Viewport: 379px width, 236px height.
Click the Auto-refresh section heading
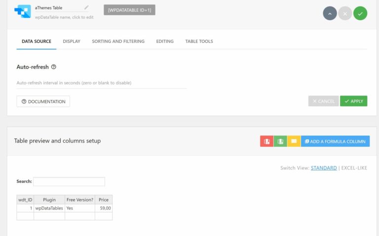[33, 67]
